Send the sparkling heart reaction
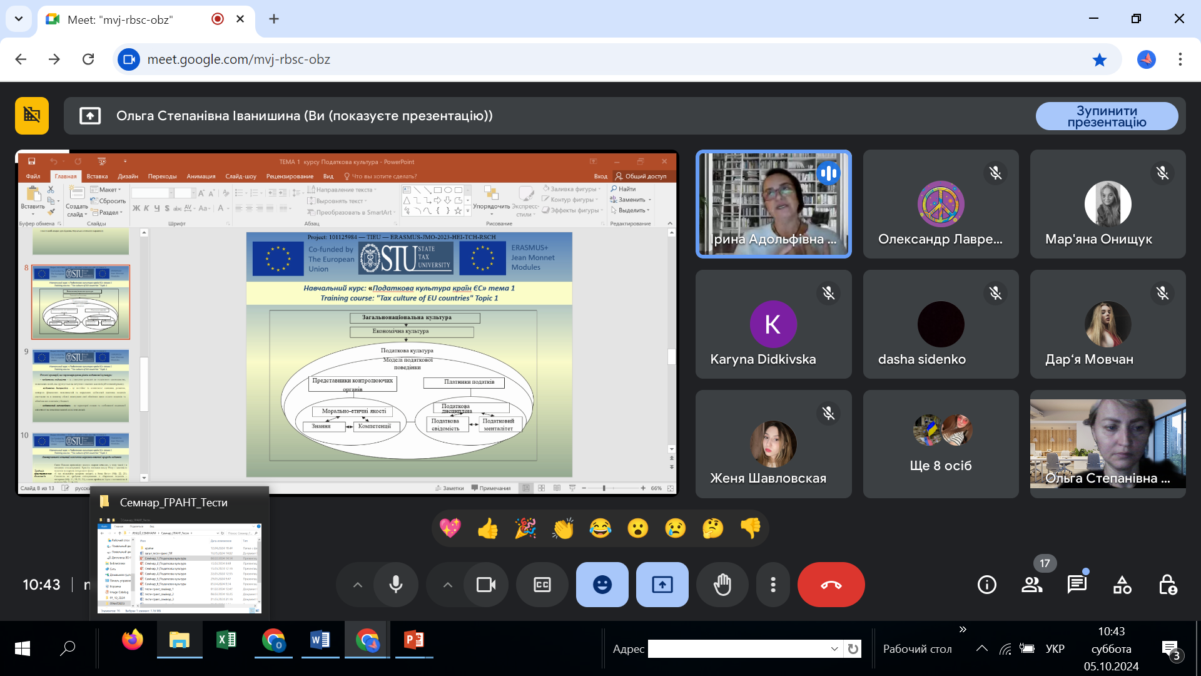 450,528
